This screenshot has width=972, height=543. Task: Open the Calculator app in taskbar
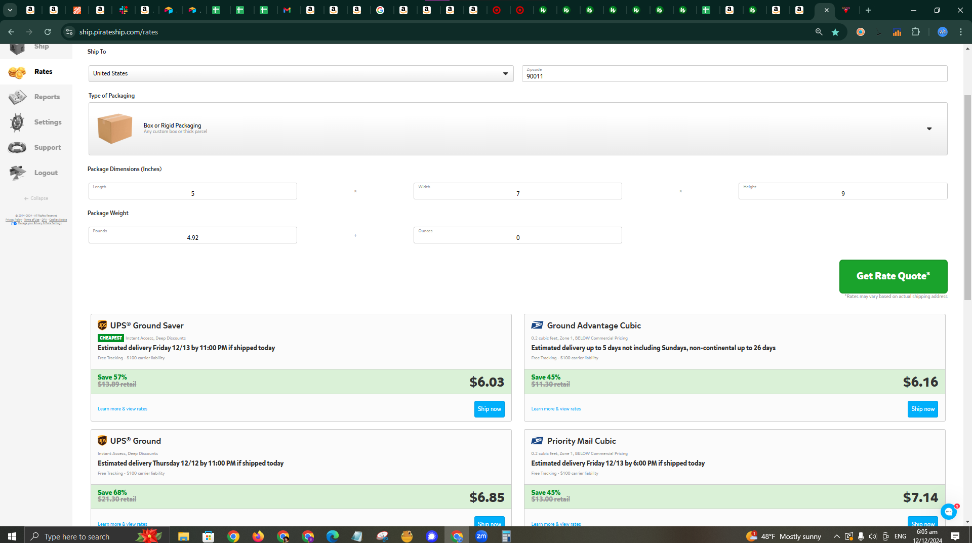506,536
